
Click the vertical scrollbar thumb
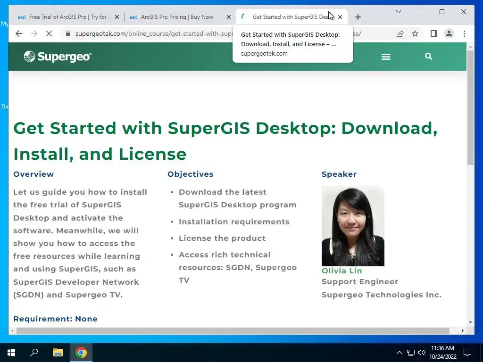point(470,107)
